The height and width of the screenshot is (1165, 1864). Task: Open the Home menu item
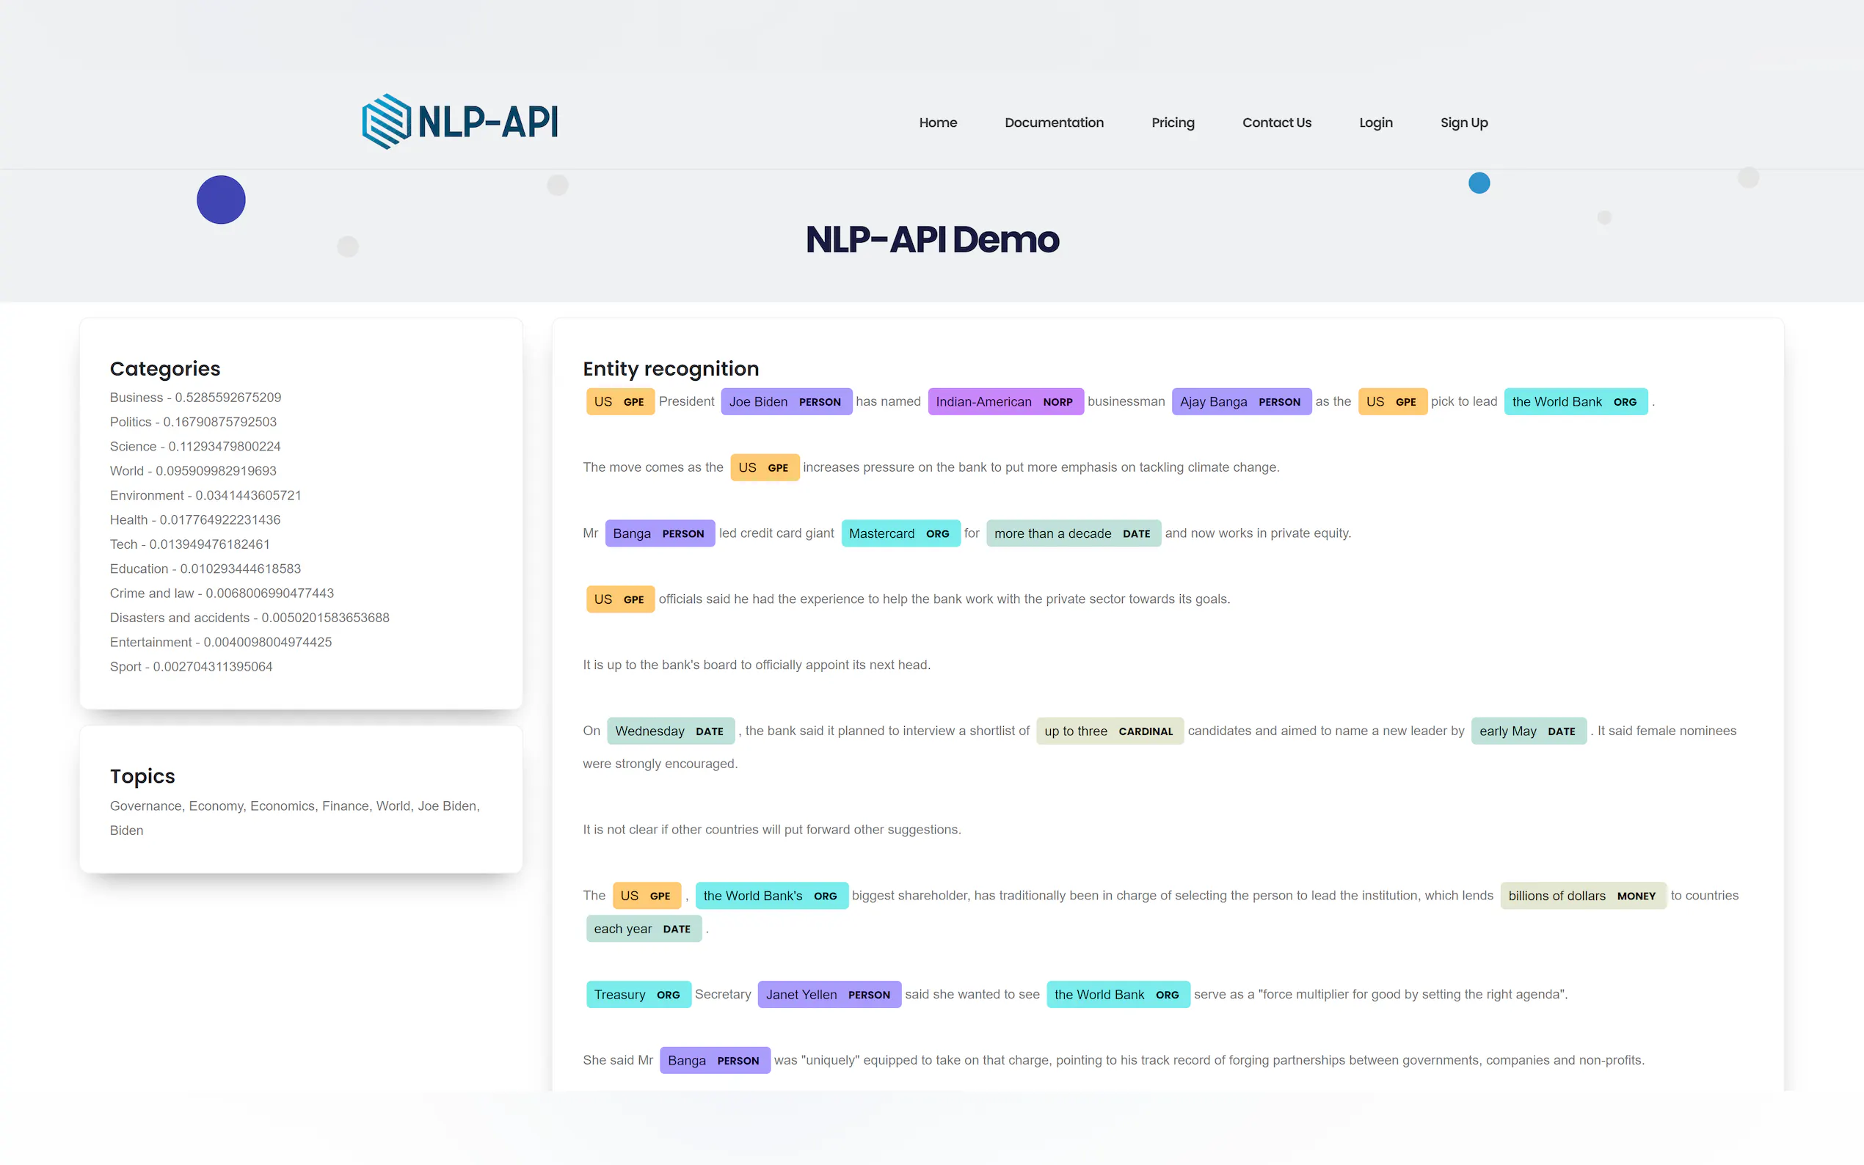click(937, 123)
